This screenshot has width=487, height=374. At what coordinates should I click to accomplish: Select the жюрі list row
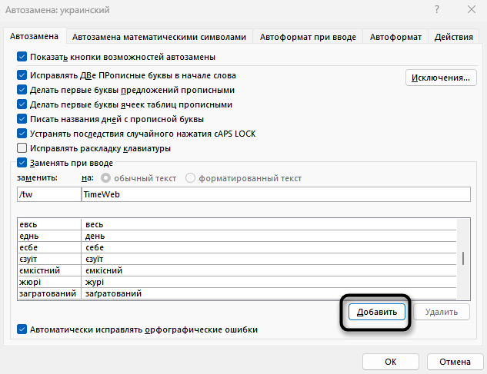[x=237, y=282]
